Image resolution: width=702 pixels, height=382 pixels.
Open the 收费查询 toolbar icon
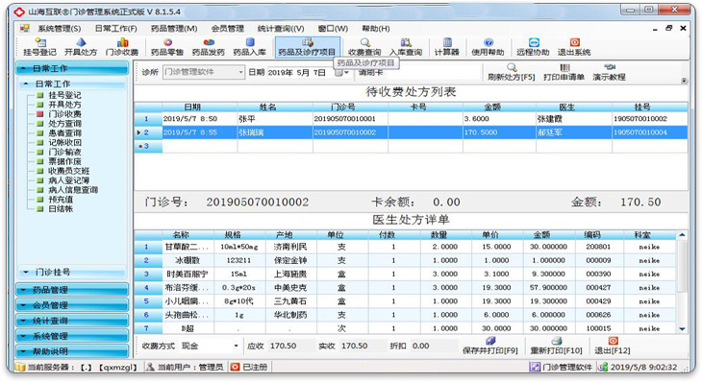point(364,47)
